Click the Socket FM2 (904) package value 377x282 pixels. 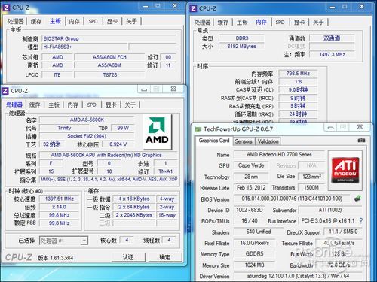(x=87, y=136)
